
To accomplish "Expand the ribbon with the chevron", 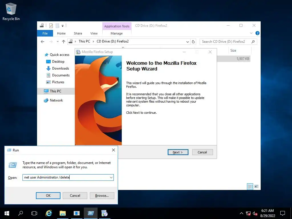I will tap(251, 33).
